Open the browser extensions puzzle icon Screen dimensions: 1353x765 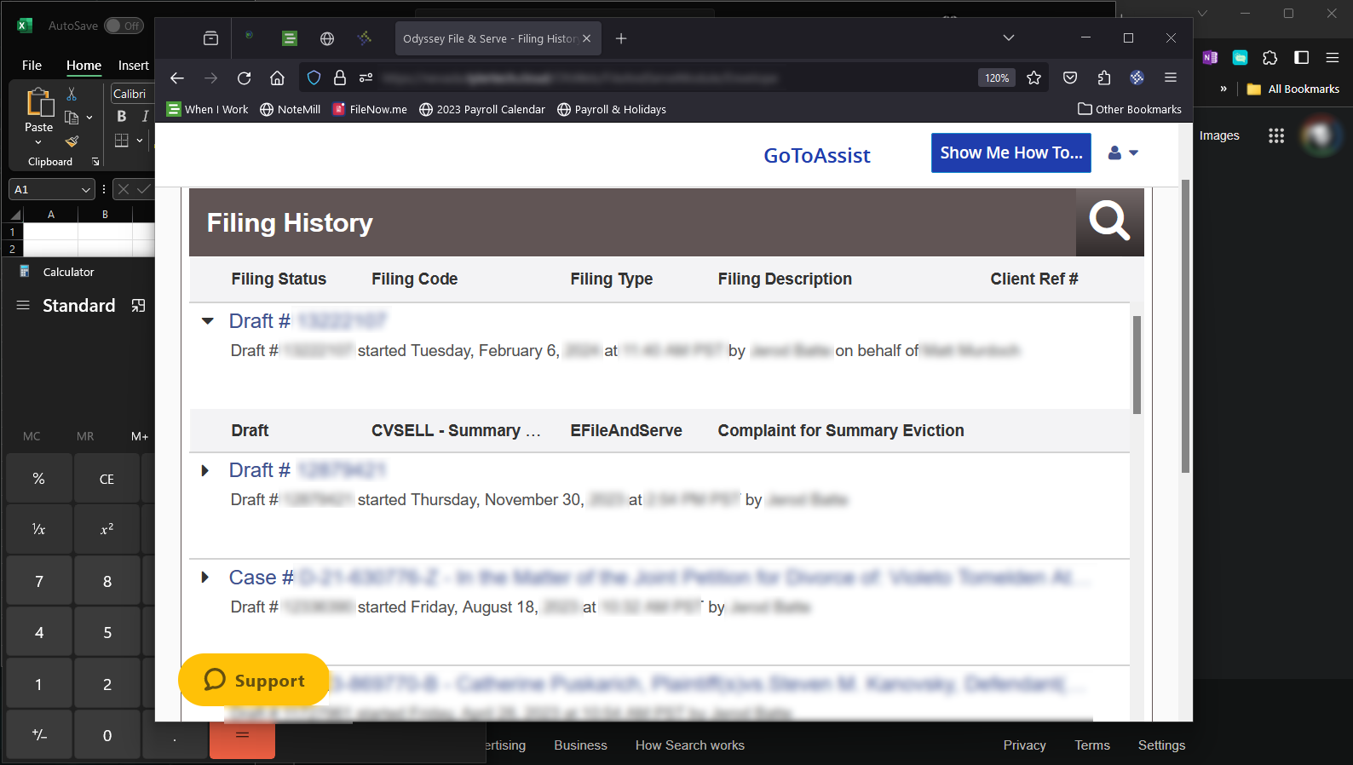[1104, 78]
